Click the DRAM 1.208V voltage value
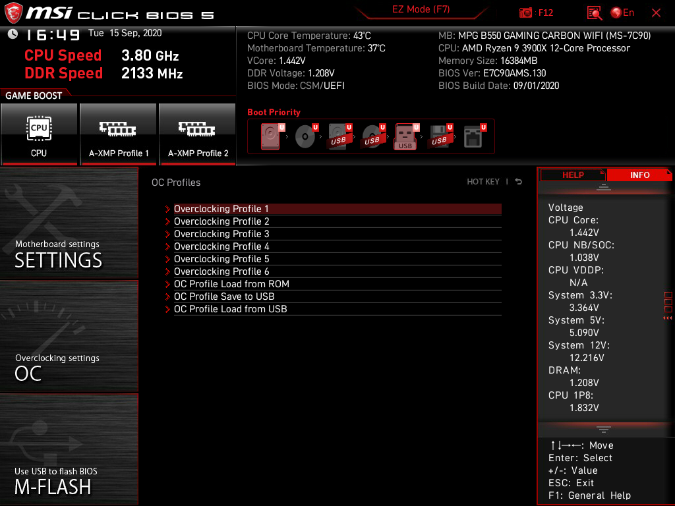 coord(584,383)
